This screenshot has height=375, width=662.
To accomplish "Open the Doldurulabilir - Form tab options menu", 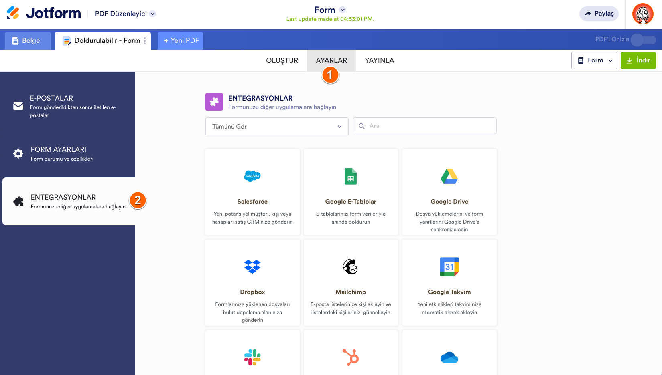I will 145,41.
